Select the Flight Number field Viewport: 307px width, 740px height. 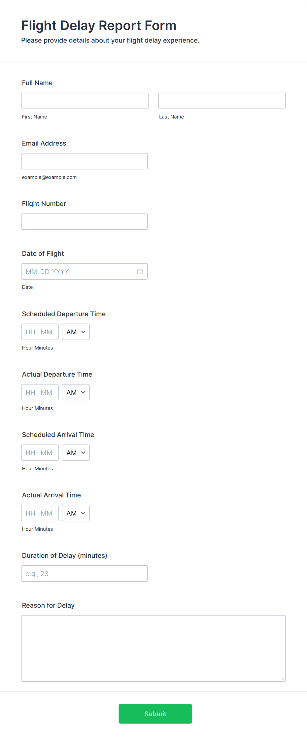point(85,221)
